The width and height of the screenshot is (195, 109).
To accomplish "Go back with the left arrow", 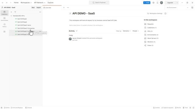I will [7, 3].
